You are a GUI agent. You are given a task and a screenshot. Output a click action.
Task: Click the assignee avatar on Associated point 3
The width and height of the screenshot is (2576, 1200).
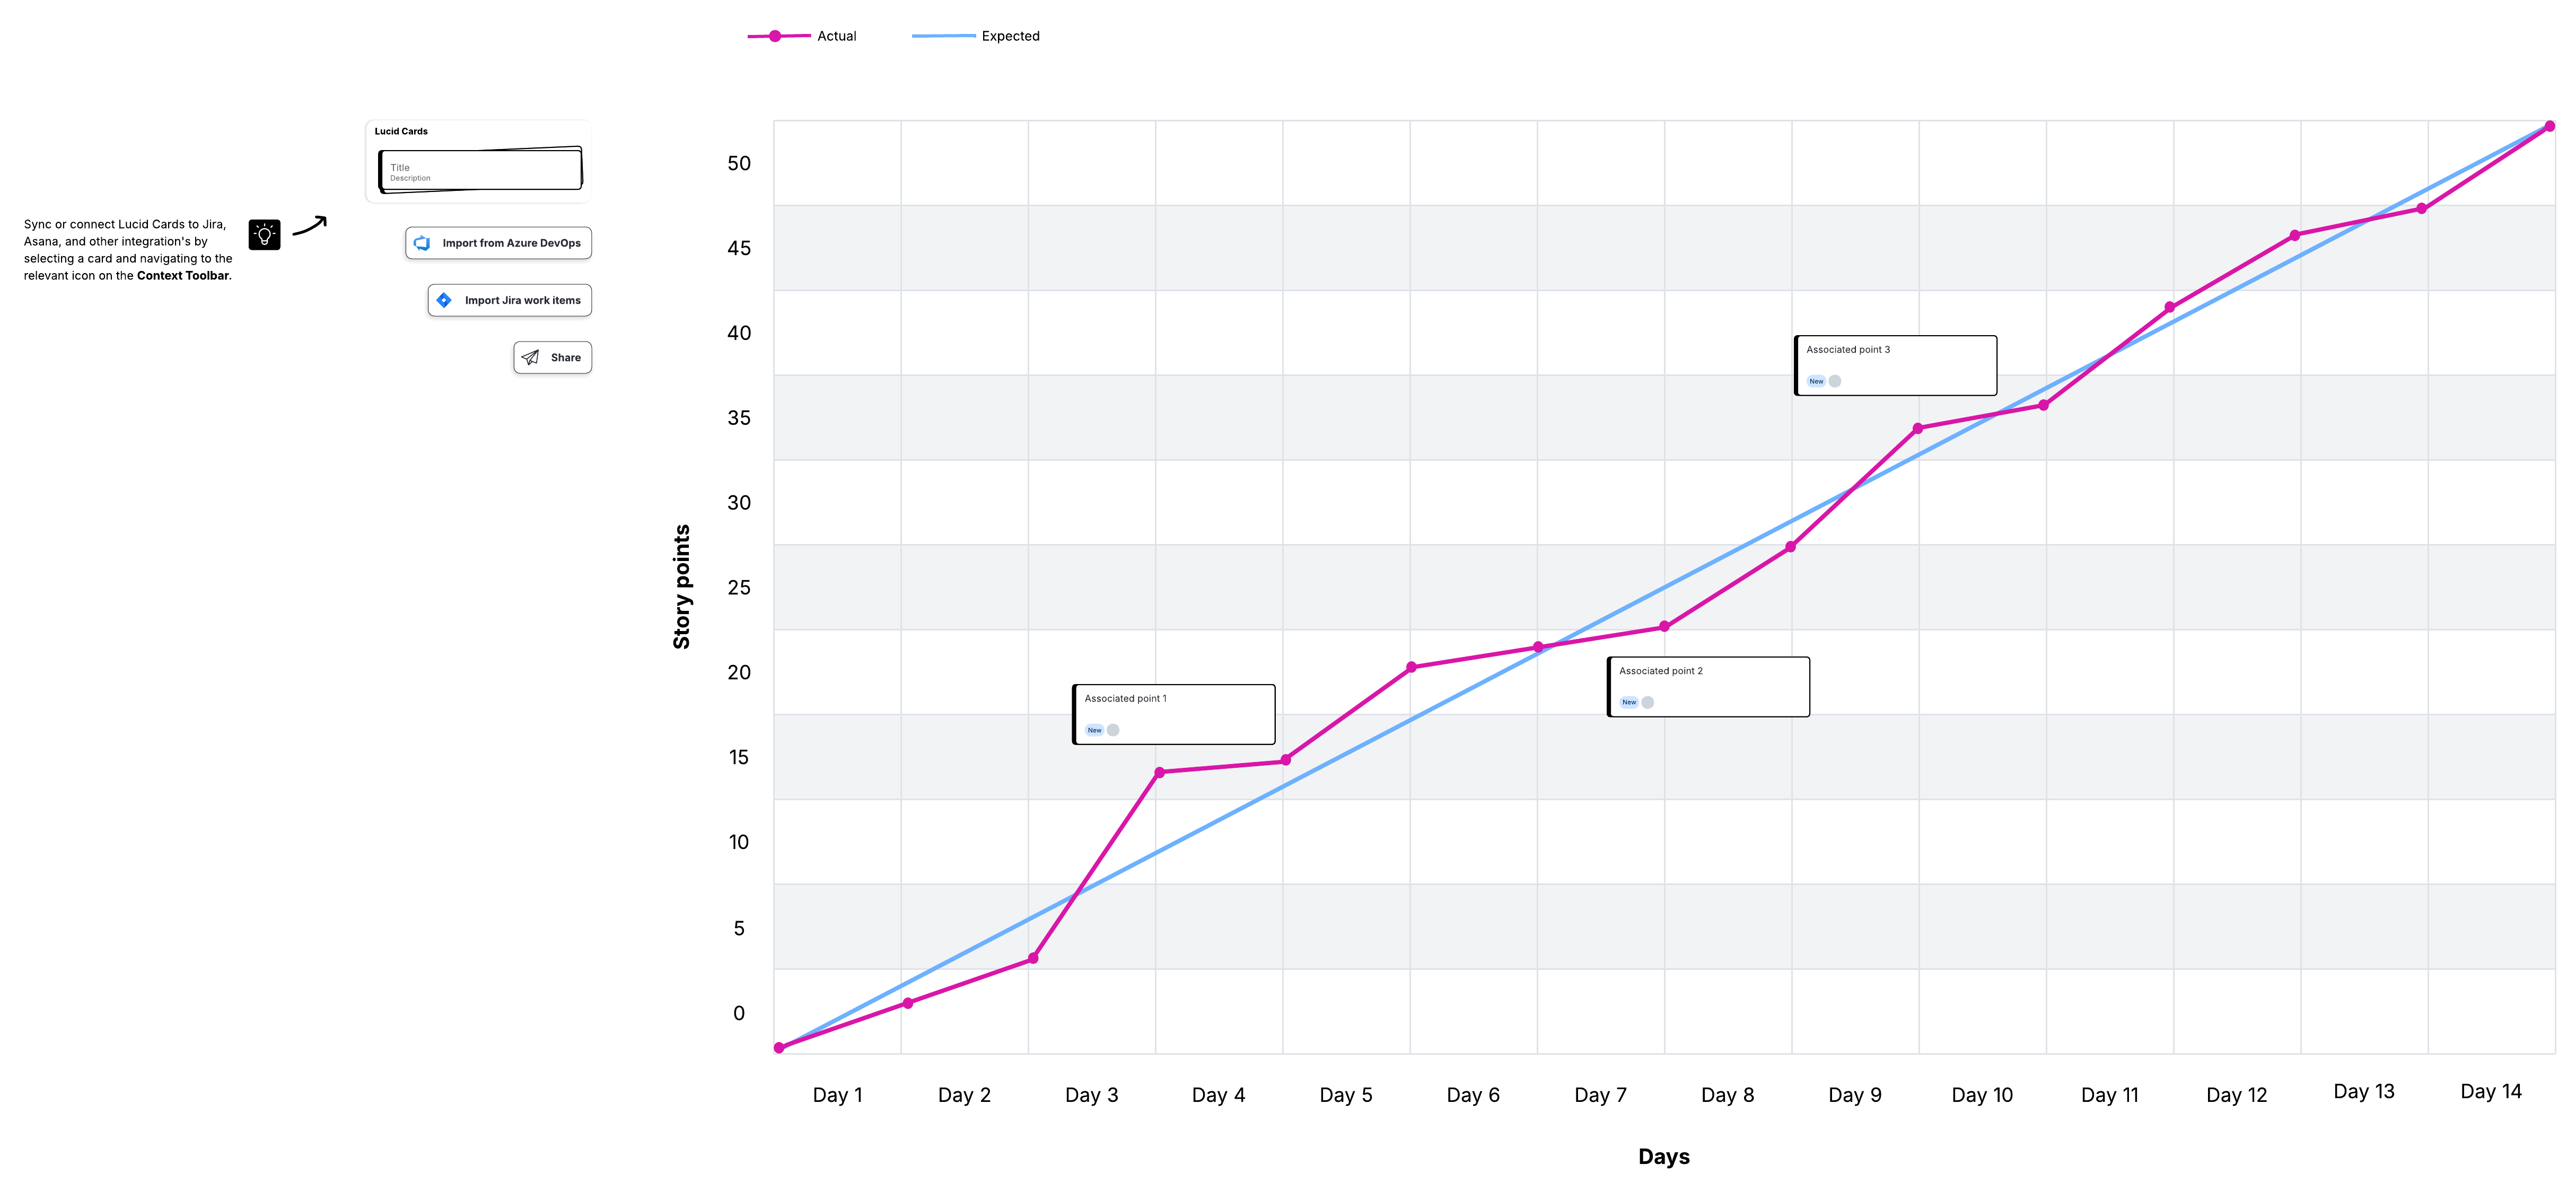pos(1834,381)
